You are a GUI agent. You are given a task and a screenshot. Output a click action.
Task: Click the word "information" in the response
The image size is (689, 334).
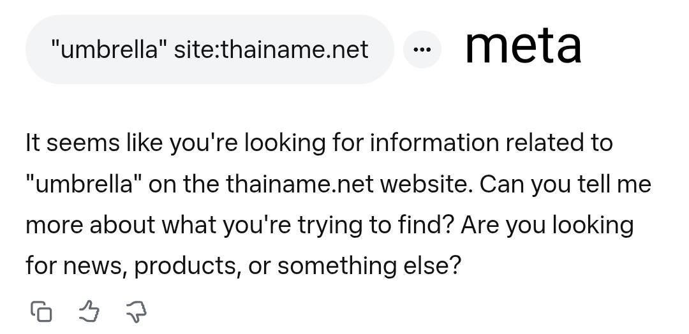click(434, 143)
